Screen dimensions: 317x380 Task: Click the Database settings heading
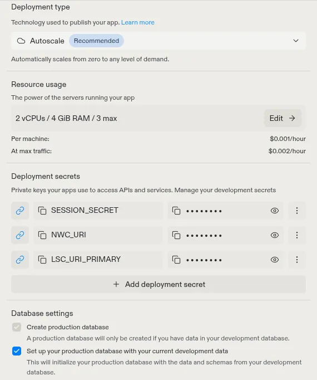tap(42, 313)
